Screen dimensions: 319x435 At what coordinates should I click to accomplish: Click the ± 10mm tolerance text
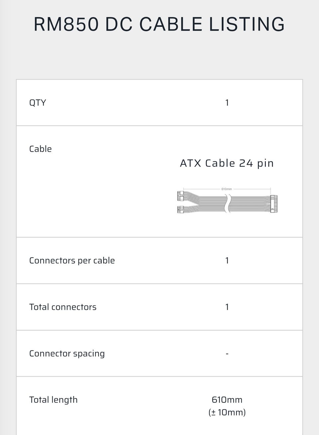click(227, 412)
